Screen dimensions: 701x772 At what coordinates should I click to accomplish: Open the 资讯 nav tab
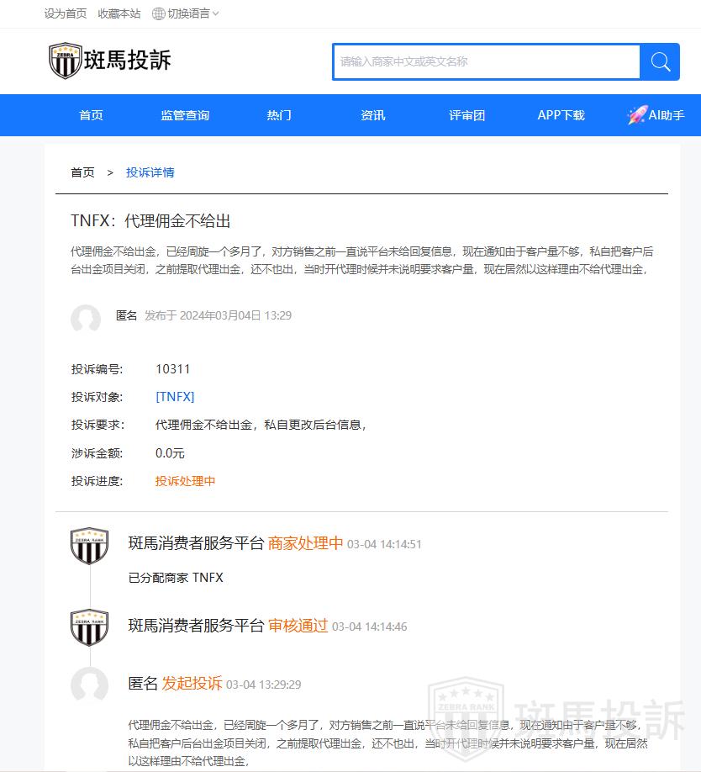(x=373, y=115)
